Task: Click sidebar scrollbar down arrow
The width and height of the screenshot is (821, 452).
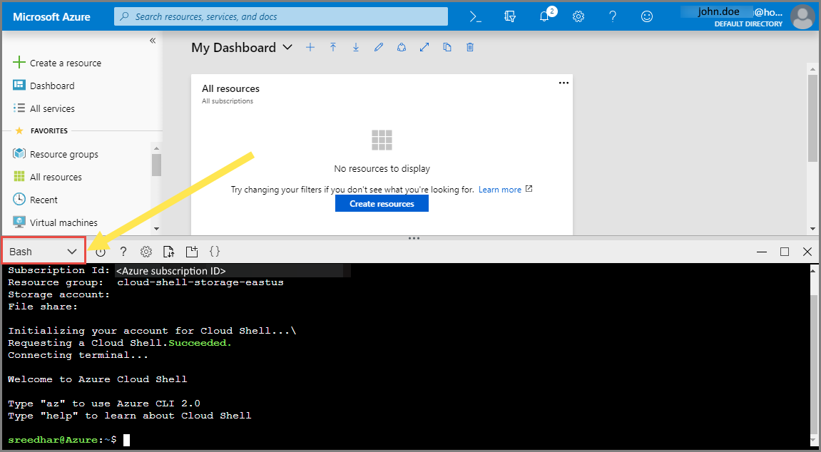Action: 156,229
